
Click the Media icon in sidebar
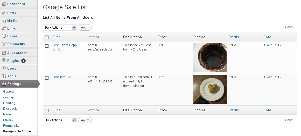4,21
